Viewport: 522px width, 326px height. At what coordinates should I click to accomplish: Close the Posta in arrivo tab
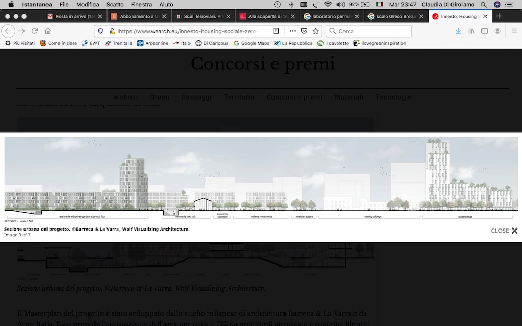(x=100, y=16)
